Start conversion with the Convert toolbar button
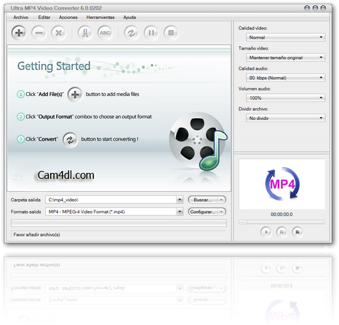The width and height of the screenshot is (339, 325). click(131, 33)
